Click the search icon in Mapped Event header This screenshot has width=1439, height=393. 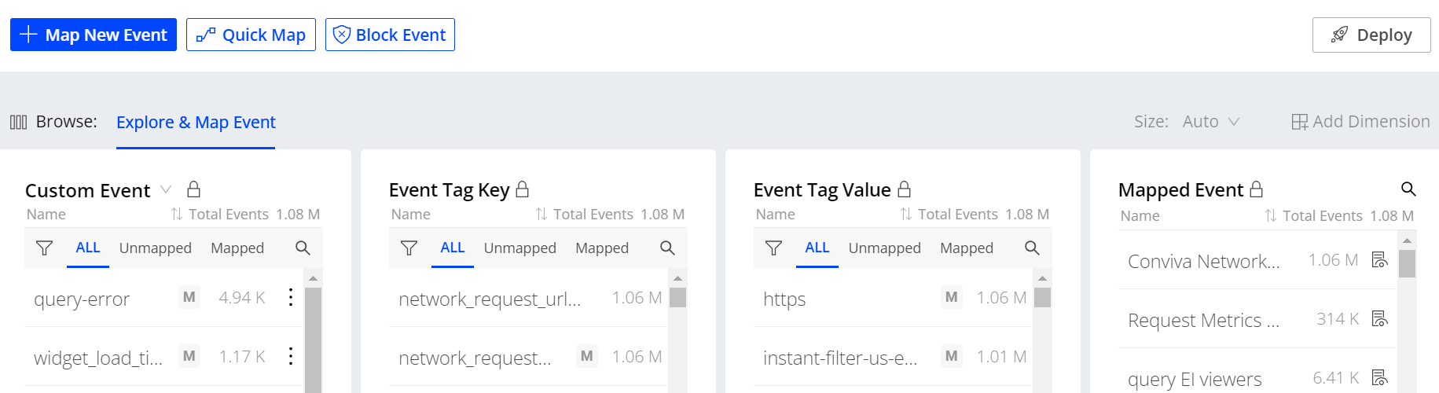1408,189
